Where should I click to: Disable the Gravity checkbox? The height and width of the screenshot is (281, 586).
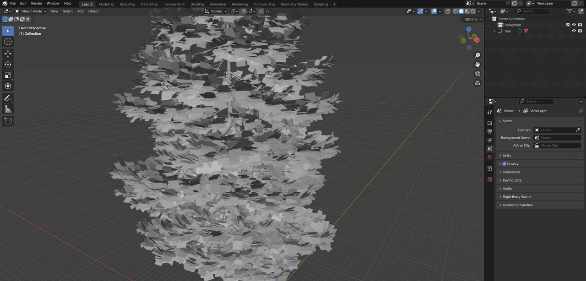click(505, 164)
